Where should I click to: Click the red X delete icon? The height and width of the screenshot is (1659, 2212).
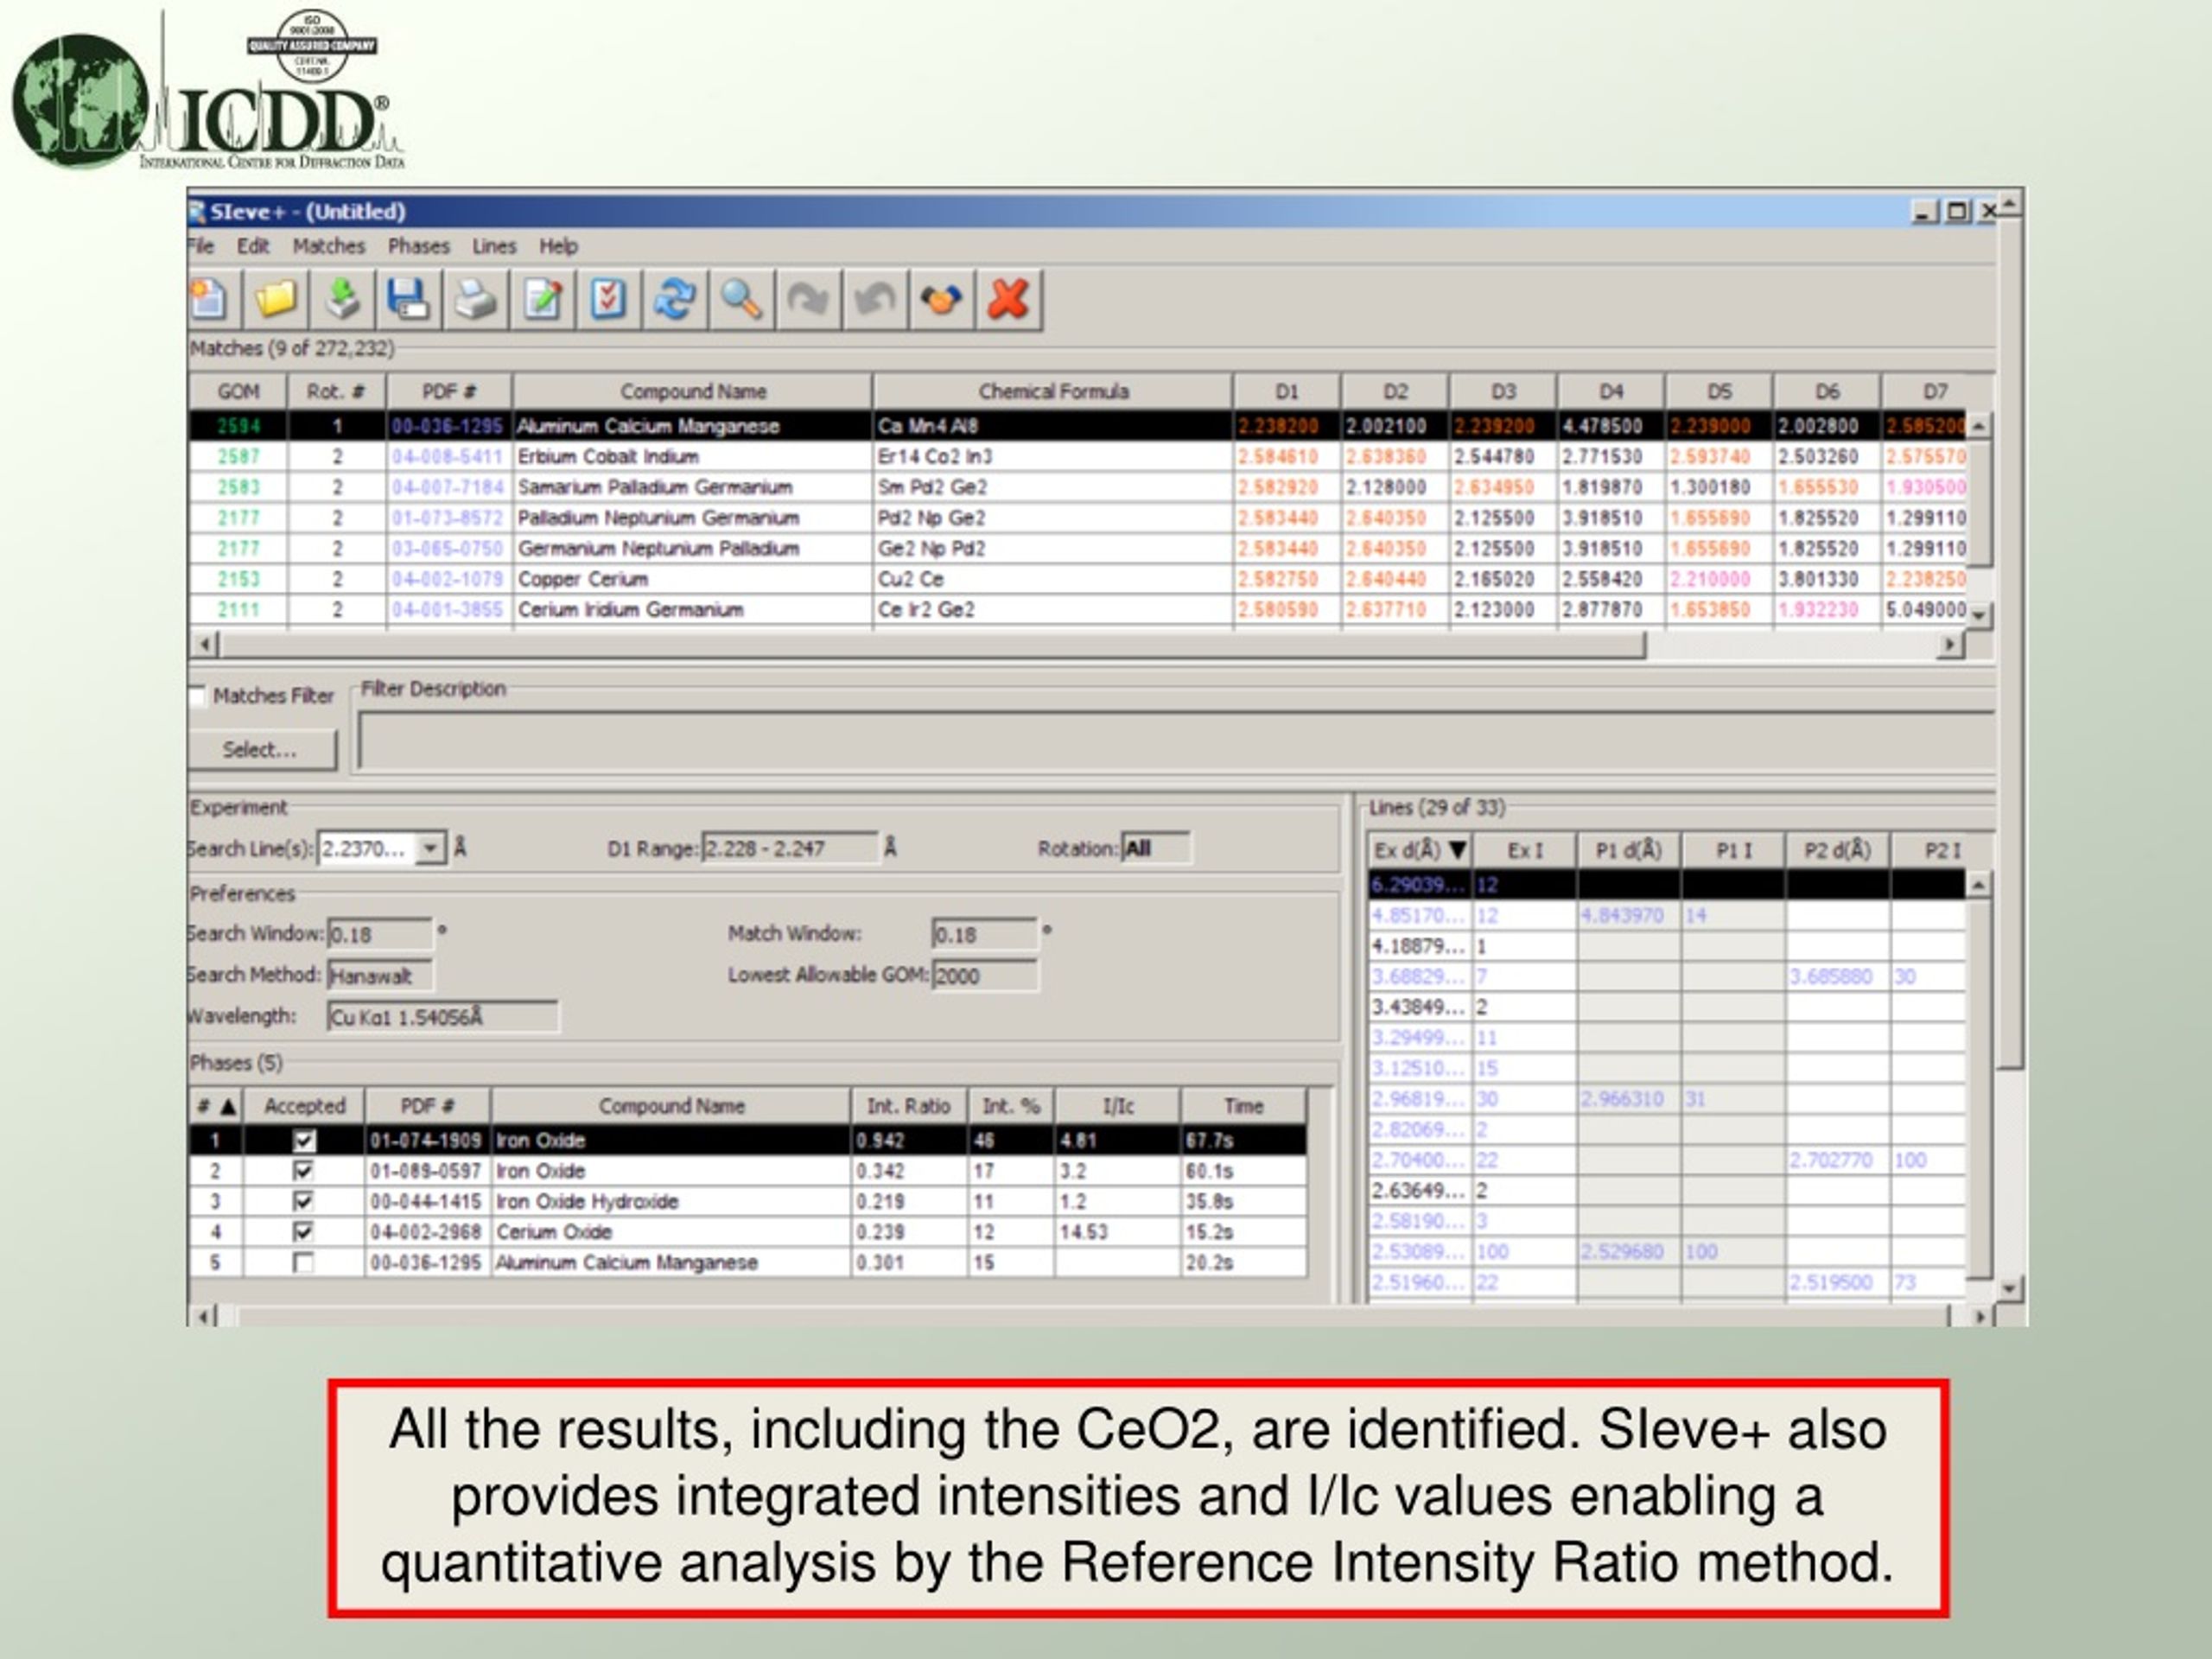coord(1008,299)
